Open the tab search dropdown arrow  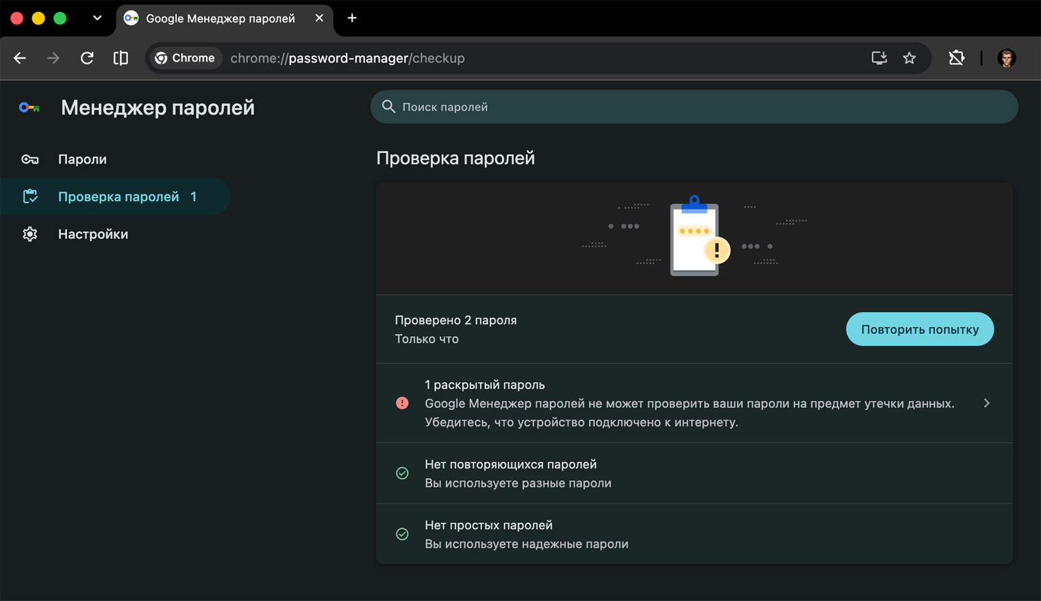click(97, 18)
